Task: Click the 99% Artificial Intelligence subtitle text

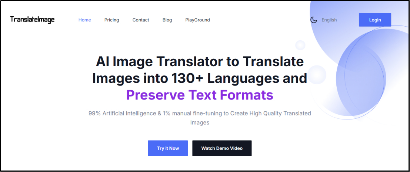Action: 200,113
